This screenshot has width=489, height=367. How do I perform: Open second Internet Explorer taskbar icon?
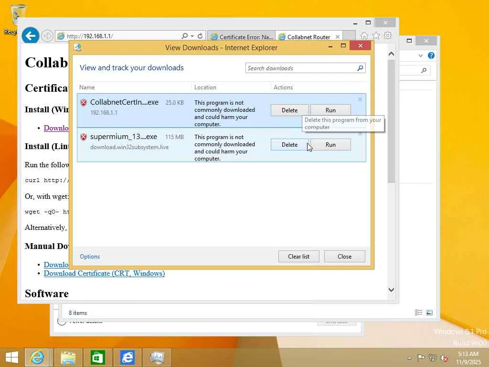point(127,357)
